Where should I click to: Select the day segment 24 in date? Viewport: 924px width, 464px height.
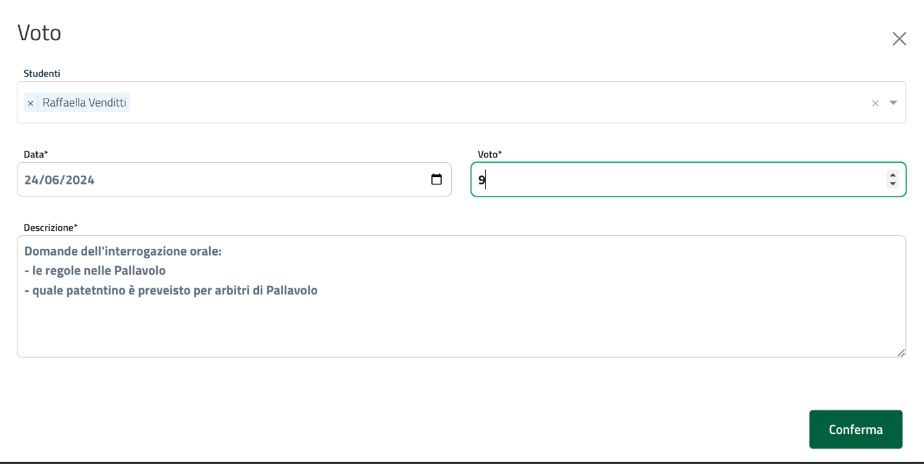pyautogui.click(x=31, y=180)
